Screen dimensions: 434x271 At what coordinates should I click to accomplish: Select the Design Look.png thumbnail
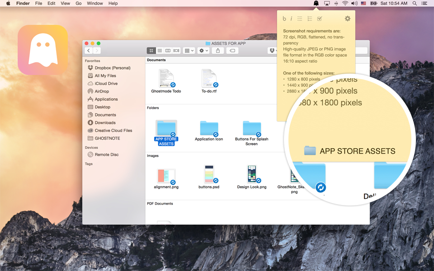tap(252, 174)
